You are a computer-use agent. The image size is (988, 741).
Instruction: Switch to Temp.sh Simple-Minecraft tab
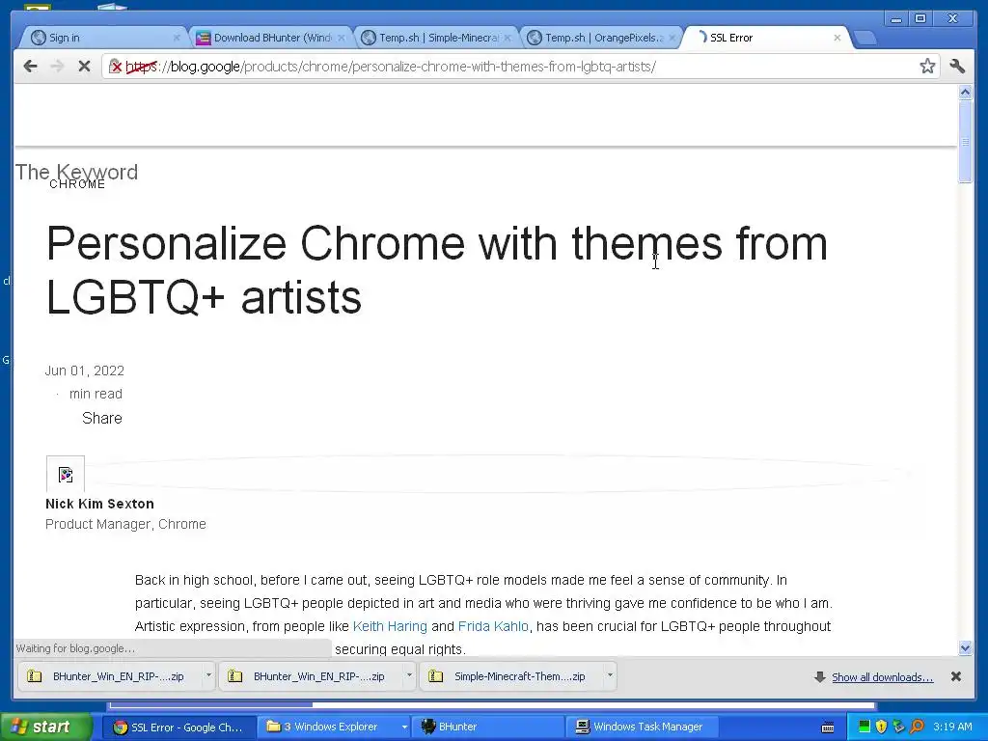point(435,38)
